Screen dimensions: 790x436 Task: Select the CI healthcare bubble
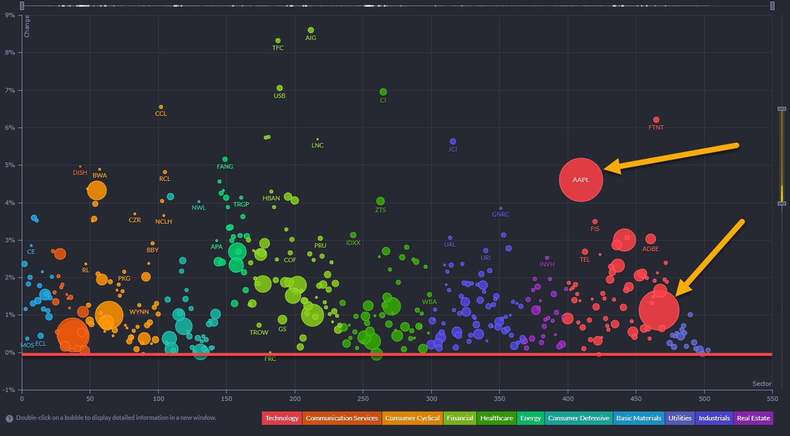(383, 92)
